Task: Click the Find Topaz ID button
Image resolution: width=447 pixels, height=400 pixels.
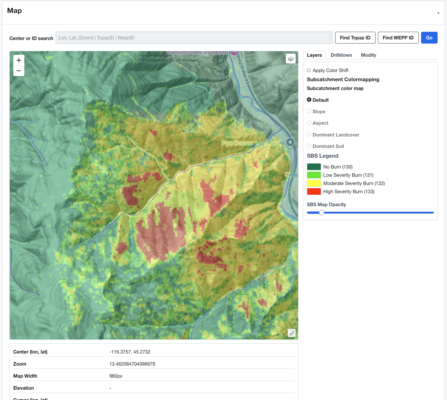Action: click(355, 38)
